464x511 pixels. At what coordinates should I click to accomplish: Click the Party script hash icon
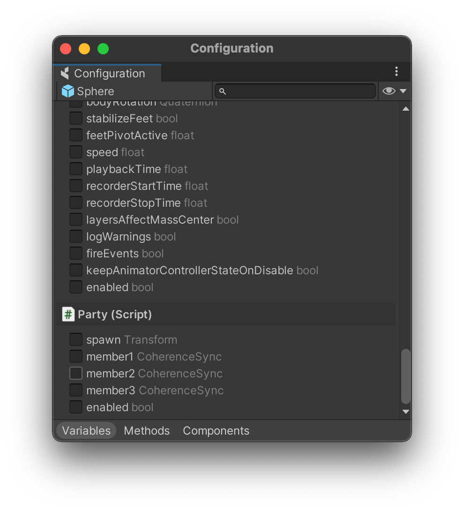coord(68,314)
